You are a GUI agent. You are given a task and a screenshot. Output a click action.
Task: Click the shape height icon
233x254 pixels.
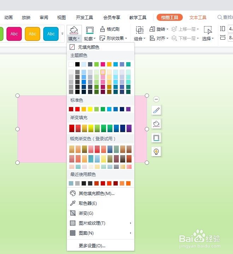pos(222,29)
